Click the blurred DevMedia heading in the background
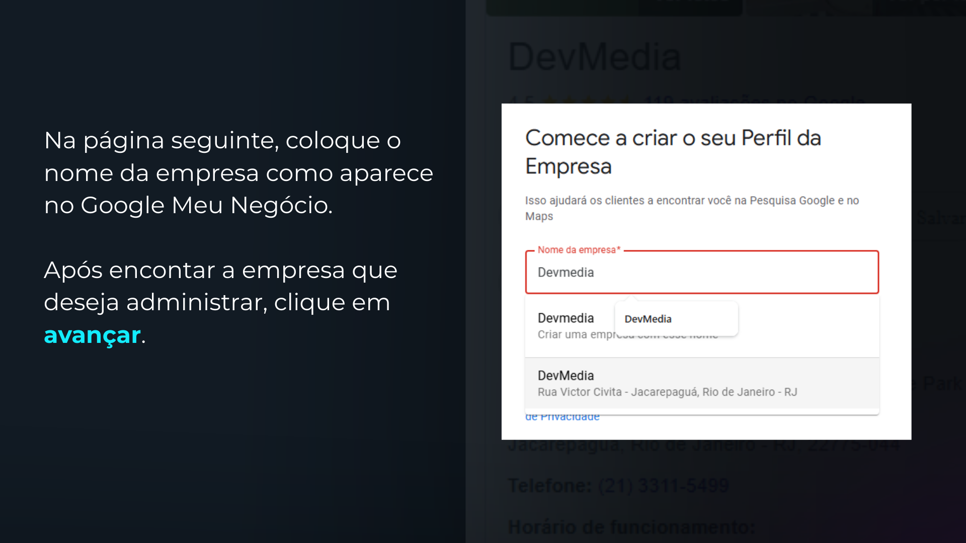Screen dimensions: 966x543 [x=594, y=57]
